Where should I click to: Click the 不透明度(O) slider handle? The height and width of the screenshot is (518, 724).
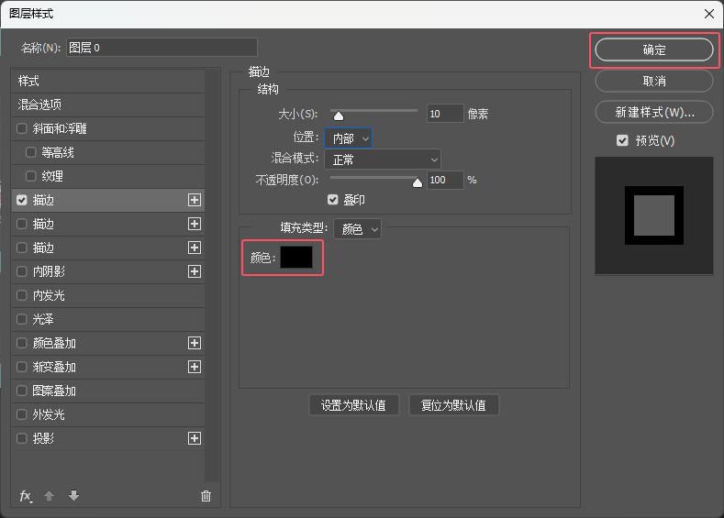(x=418, y=182)
